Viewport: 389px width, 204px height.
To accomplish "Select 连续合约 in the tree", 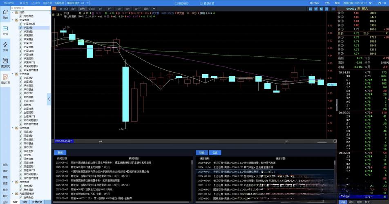I will coord(28,197).
